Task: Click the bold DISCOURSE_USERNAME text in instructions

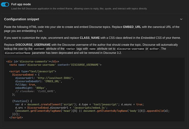Action: click(x=33, y=45)
